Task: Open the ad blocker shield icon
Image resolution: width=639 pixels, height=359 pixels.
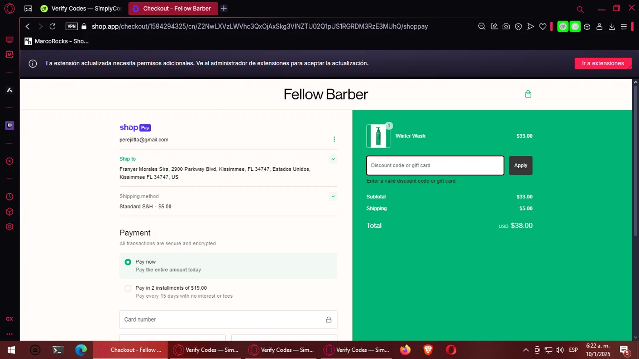Action: tap(518, 26)
